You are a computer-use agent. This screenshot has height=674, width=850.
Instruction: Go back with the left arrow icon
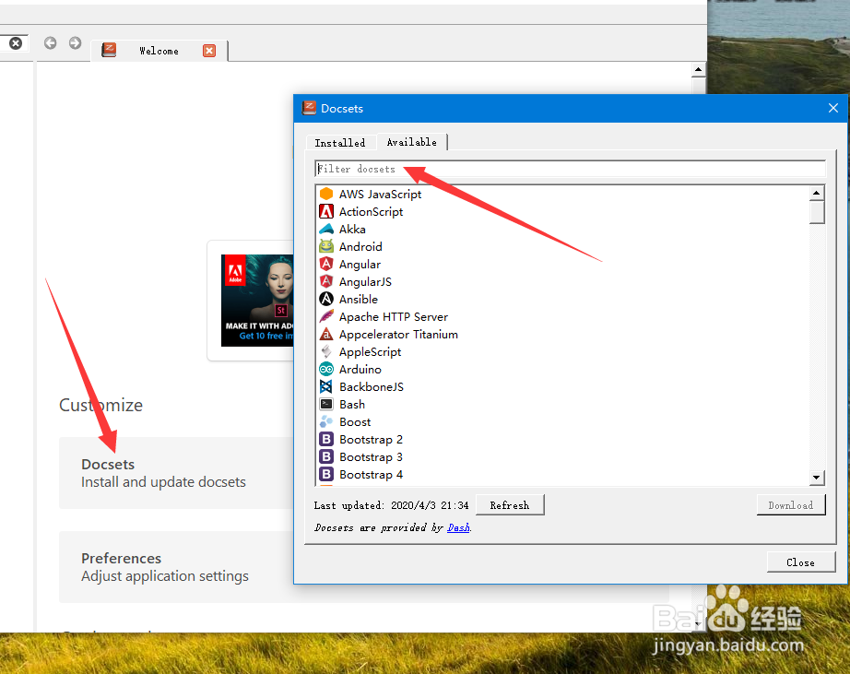tap(51, 42)
